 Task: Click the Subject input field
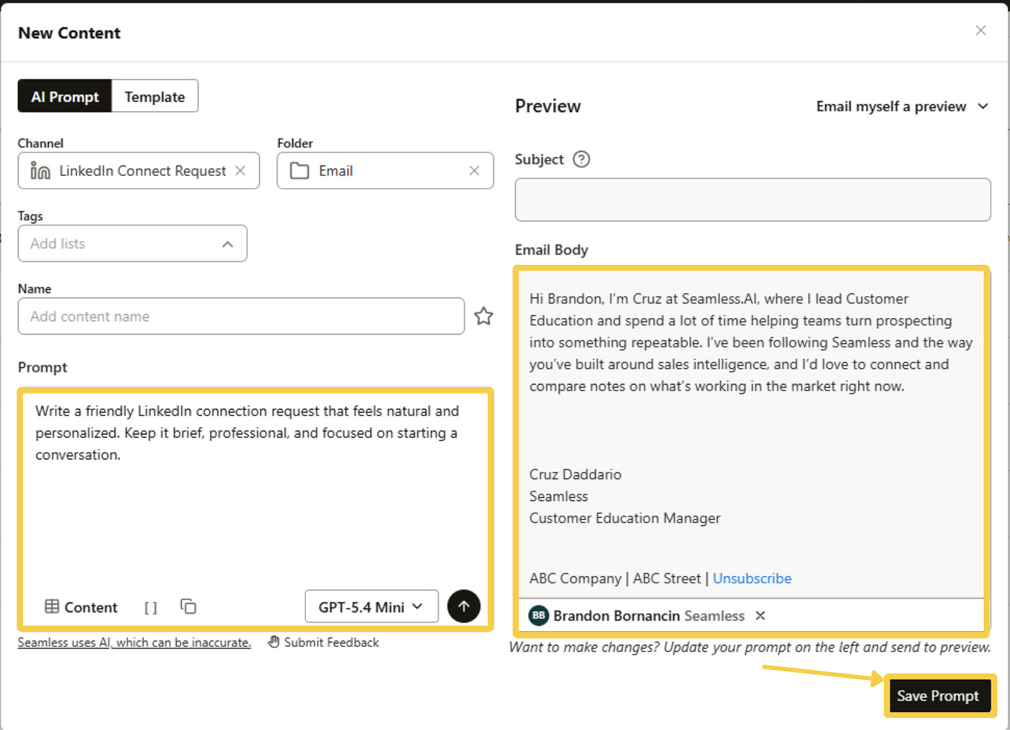753,200
